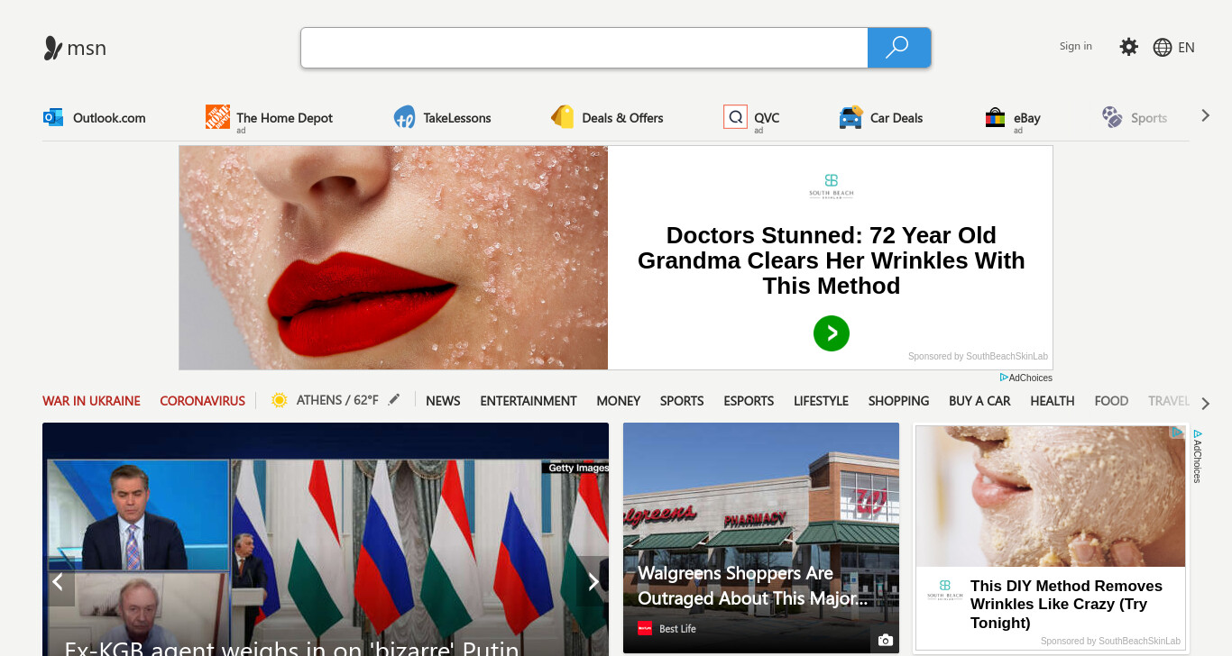Click the South Beach Skin Lab logo in banner

(832, 187)
